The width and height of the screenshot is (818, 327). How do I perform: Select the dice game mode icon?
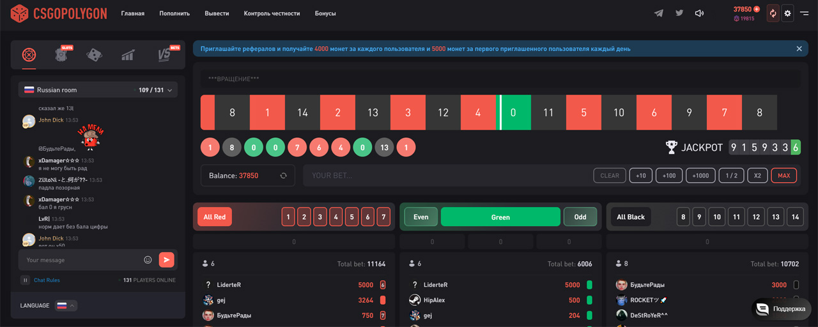pos(94,55)
